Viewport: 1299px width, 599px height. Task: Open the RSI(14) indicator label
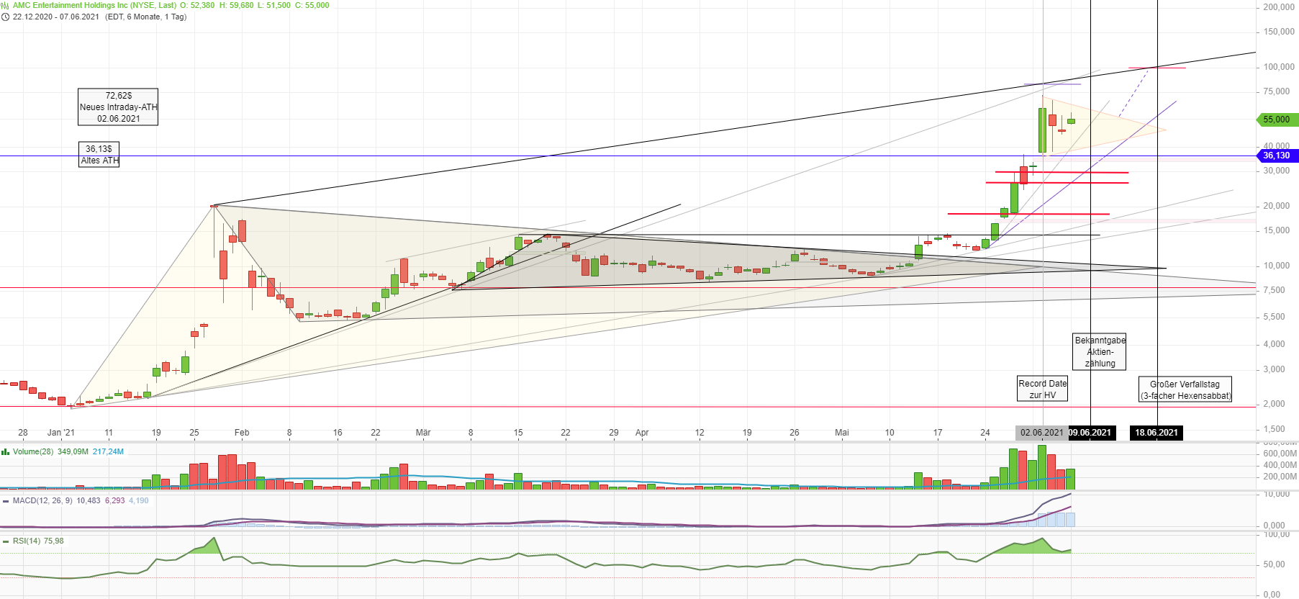click(x=27, y=541)
